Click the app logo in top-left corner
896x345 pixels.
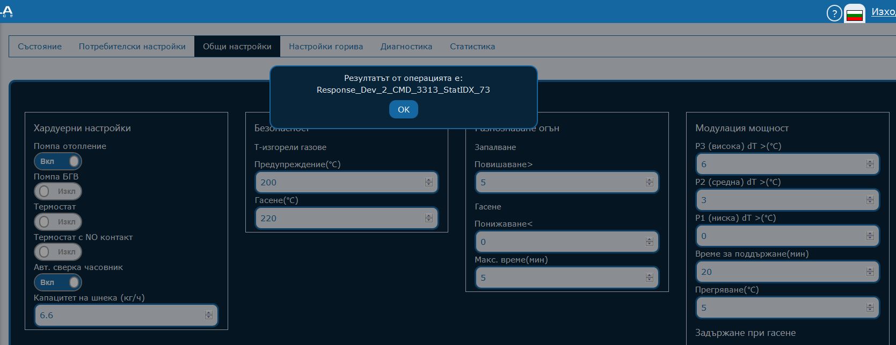pyautogui.click(x=6, y=11)
